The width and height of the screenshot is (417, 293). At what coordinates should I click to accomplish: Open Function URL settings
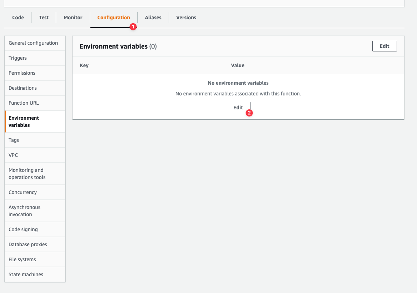35,103
